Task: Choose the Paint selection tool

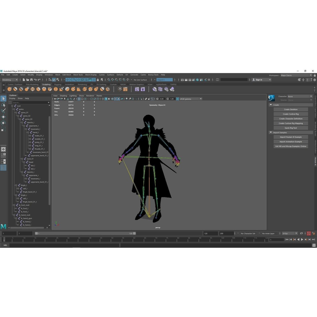Action: point(4,111)
